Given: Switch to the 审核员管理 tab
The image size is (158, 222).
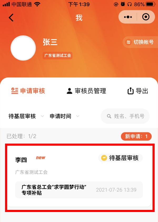Looking at the screenshot, I should (86, 91).
